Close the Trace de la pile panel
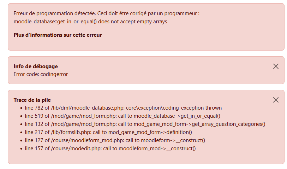The height and width of the screenshot is (169, 287). click(x=276, y=100)
